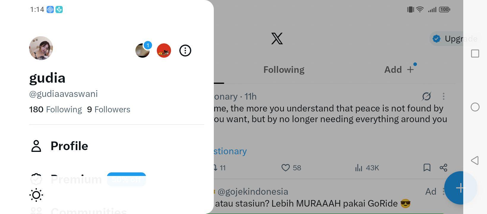
Task: Switch to the red avatar account
Action: (x=164, y=51)
